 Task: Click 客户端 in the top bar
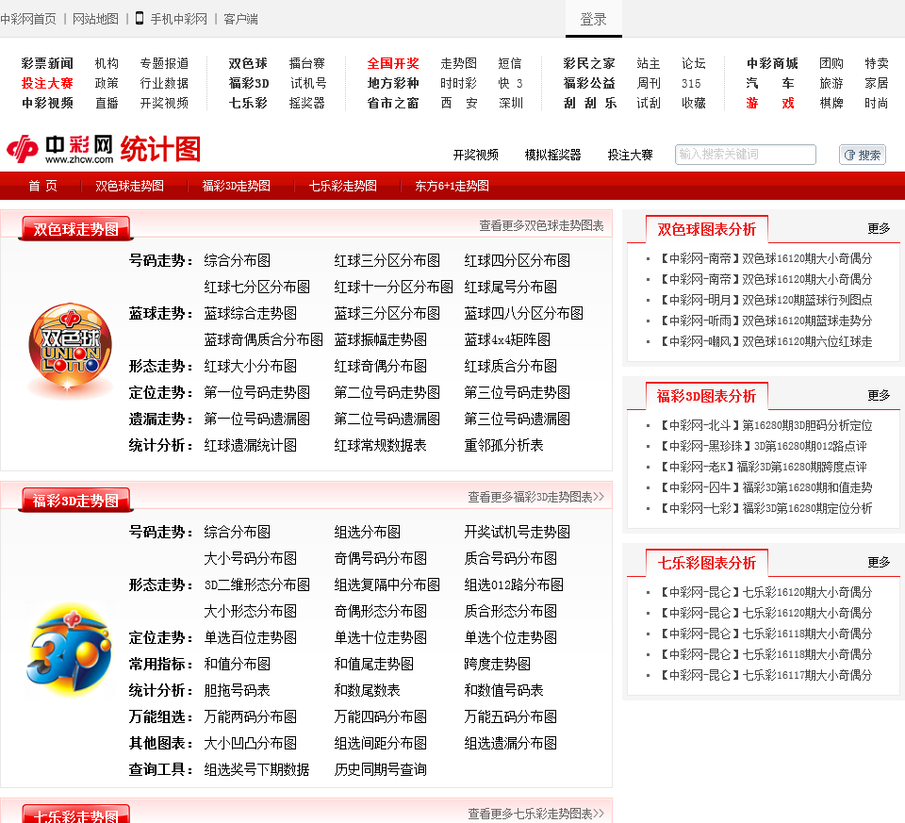(x=240, y=19)
